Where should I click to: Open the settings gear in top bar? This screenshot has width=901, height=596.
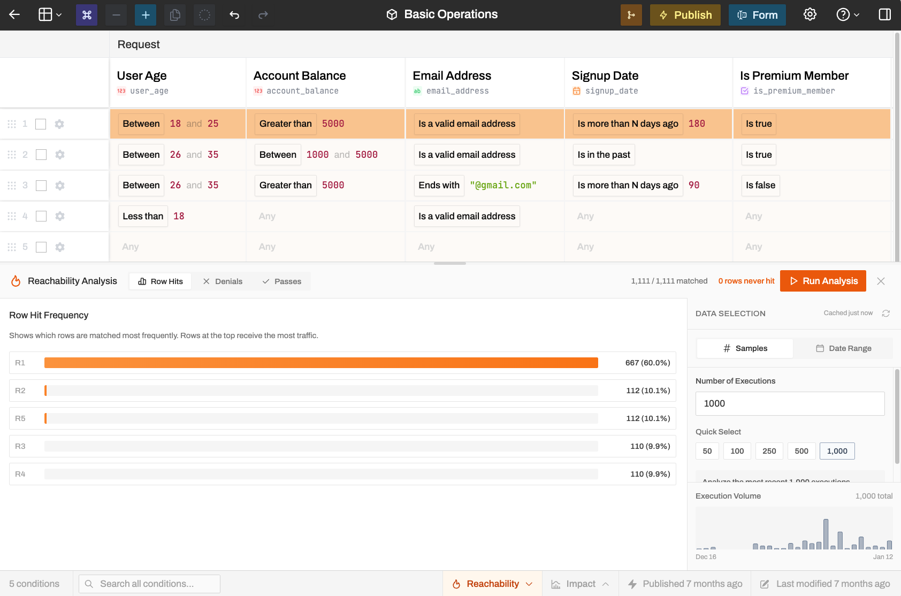tap(810, 14)
